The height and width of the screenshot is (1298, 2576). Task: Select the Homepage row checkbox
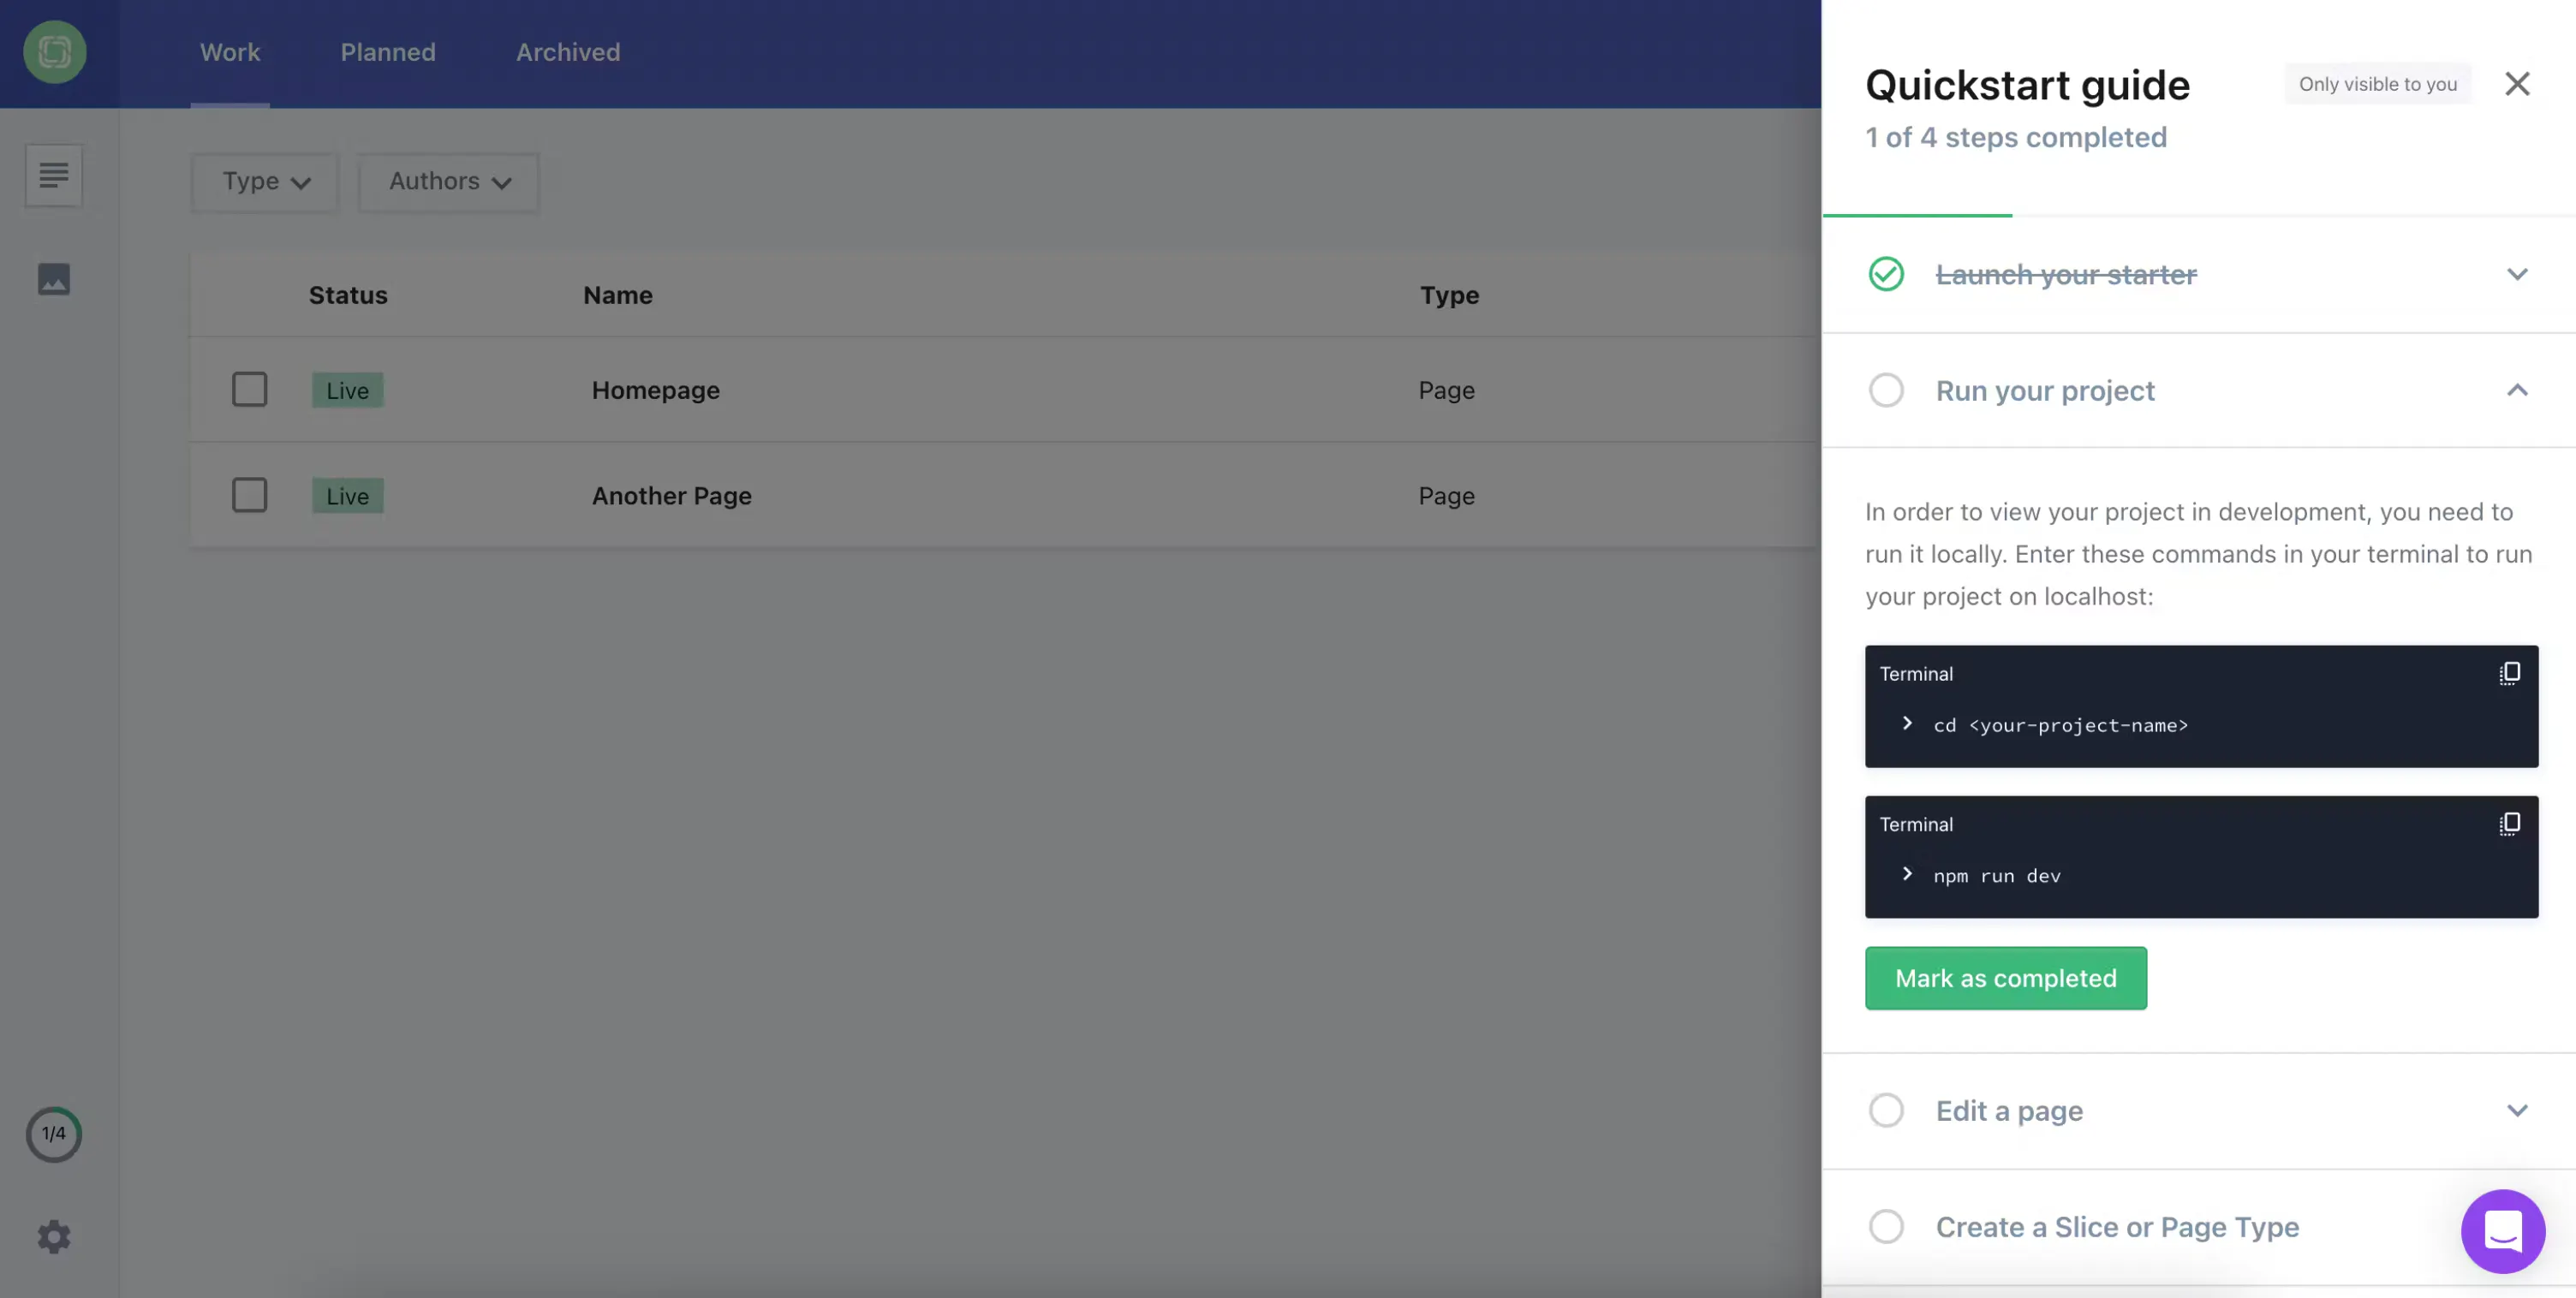point(249,390)
